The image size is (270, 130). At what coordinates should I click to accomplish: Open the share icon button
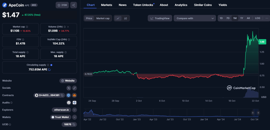pos(74,5)
